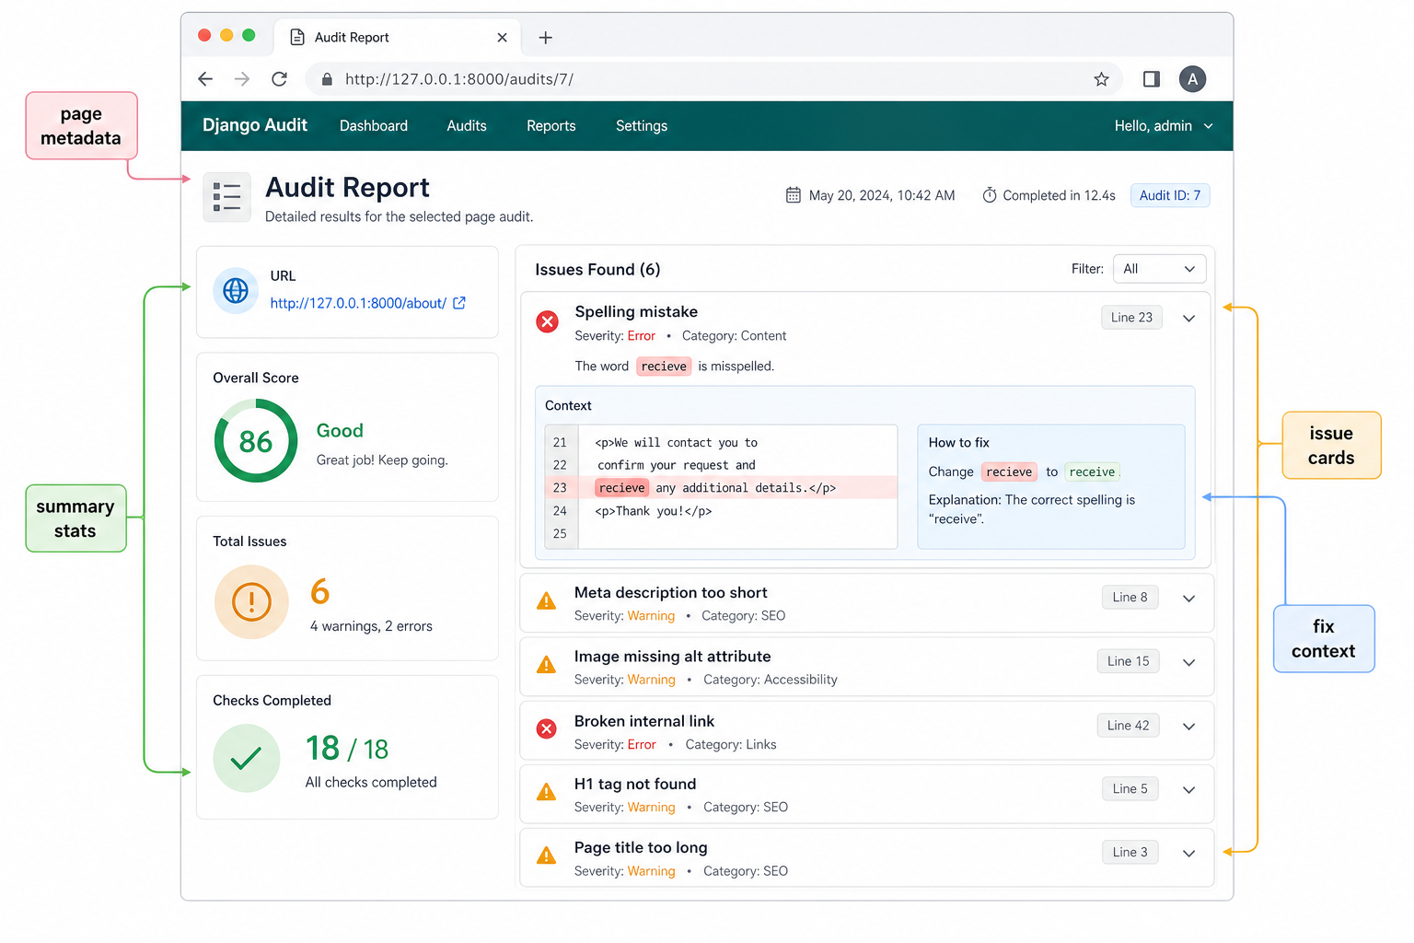Open the audited URL http://127.0.0.1:8000/about/
The height and width of the screenshot is (943, 1414).
click(x=358, y=303)
